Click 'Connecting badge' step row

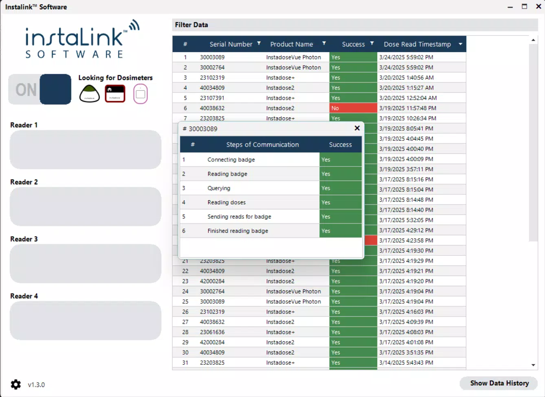pos(271,160)
